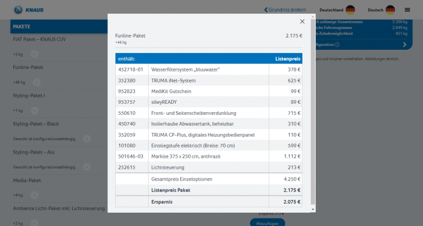Image resolution: width=423 pixels, height=226 pixels.
Task: Click the German flag beside Deutsch
Action: [x=390, y=10]
